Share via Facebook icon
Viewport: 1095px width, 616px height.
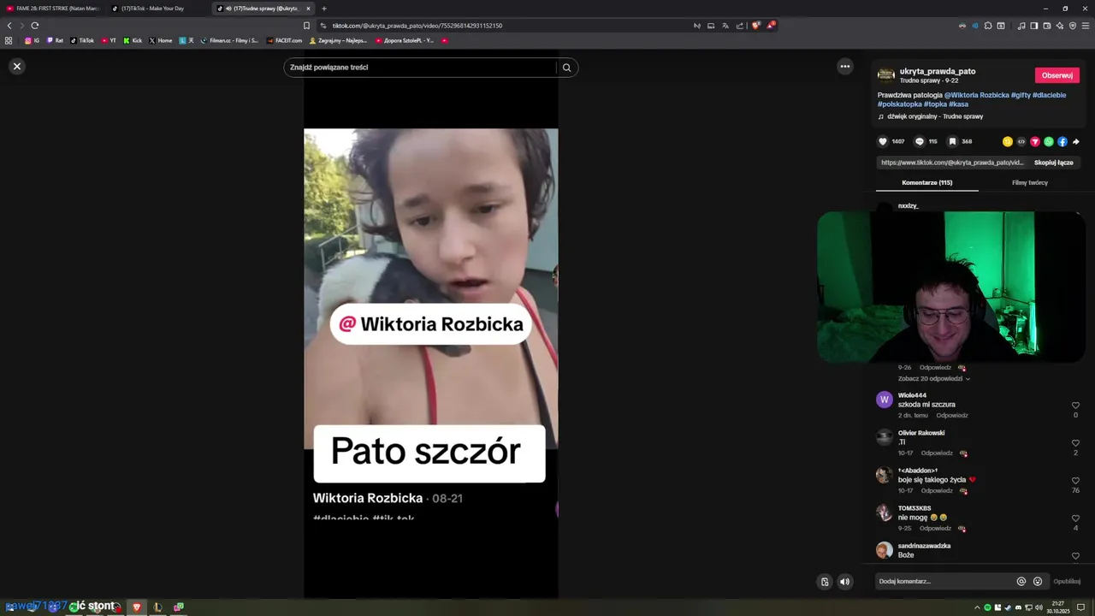tap(1062, 142)
